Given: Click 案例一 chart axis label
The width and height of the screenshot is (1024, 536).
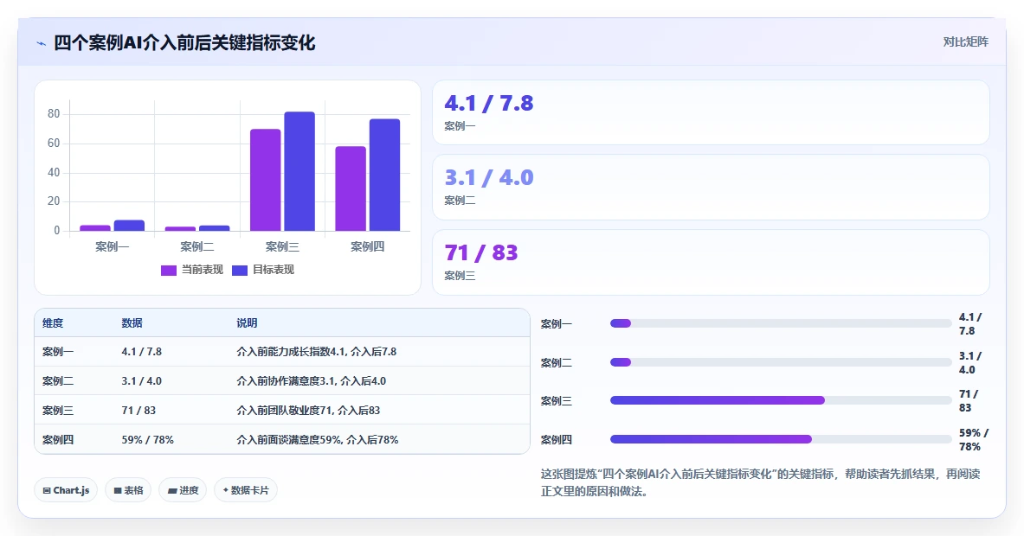Looking at the screenshot, I should point(113,246).
